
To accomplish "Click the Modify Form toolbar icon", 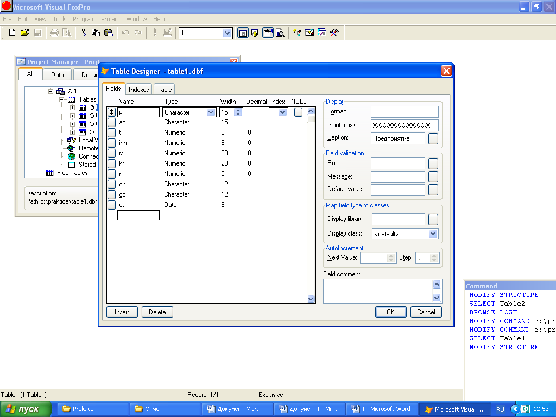I will click(x=167, y=33).
